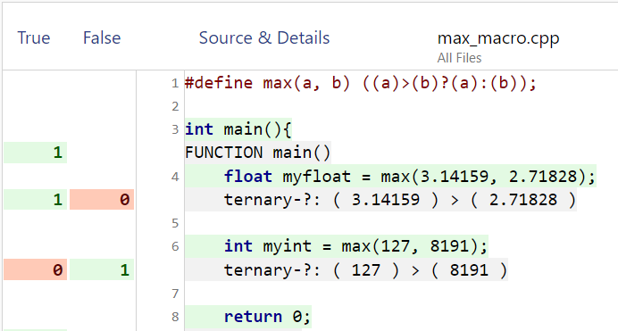Viewport: 618px width, 331px height.
Task: Click True count 1 for float ternary
Action: 36,200
